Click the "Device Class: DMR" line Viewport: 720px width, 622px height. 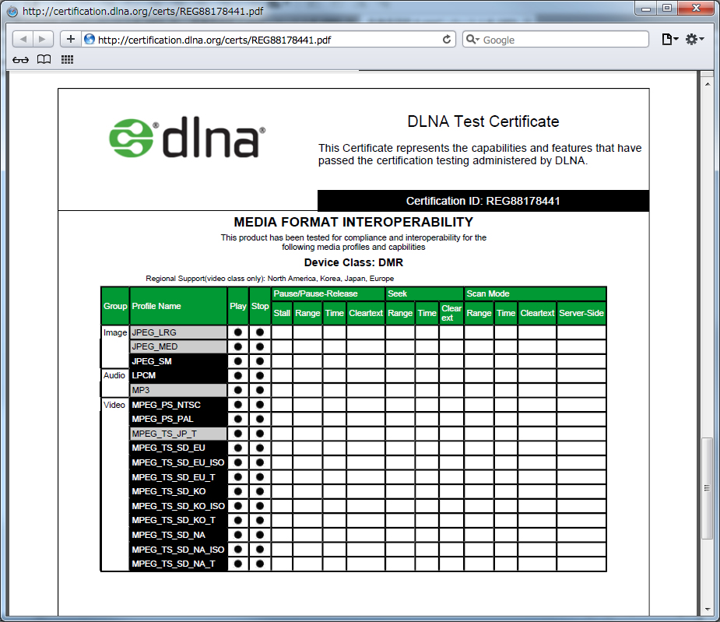pos(353,262)
